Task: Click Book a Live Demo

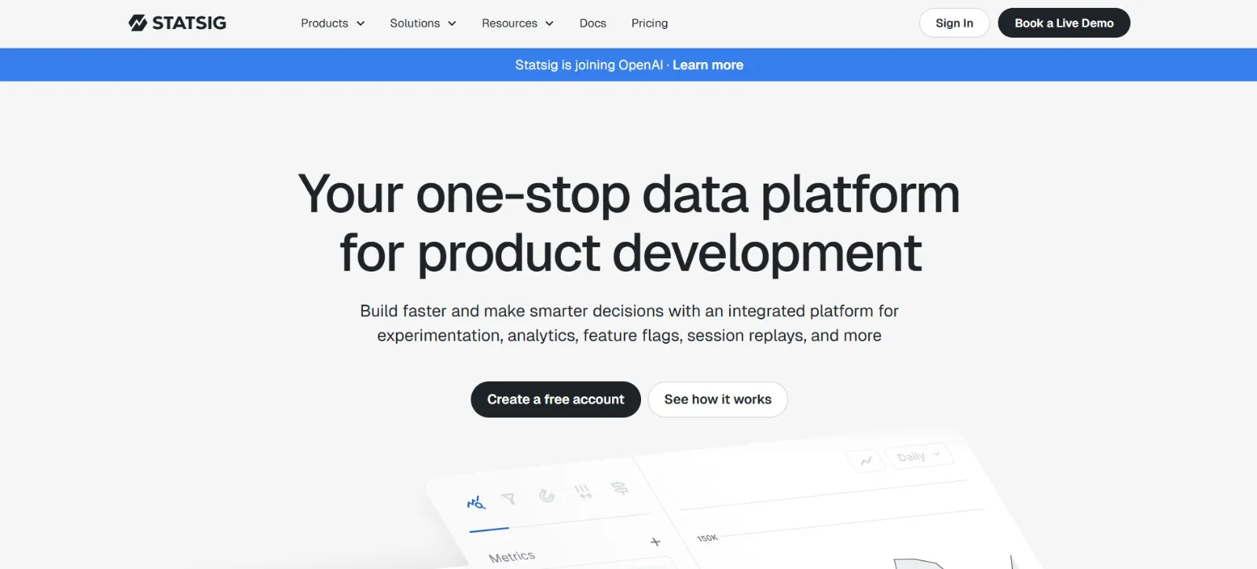Action: [x=1064, y=23]
